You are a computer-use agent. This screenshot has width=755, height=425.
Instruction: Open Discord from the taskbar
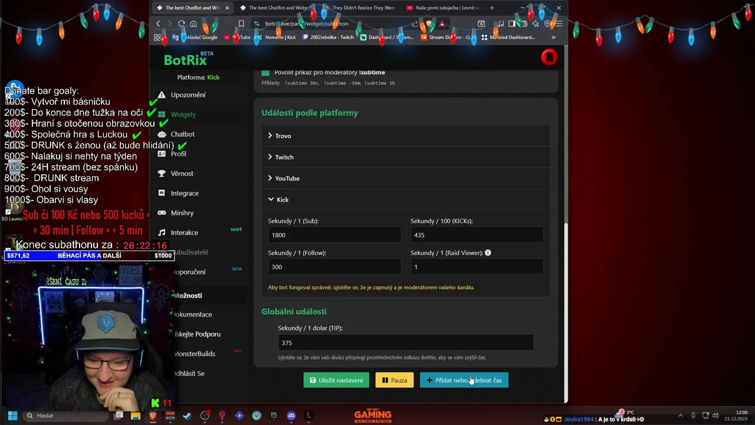click(291, 416)
